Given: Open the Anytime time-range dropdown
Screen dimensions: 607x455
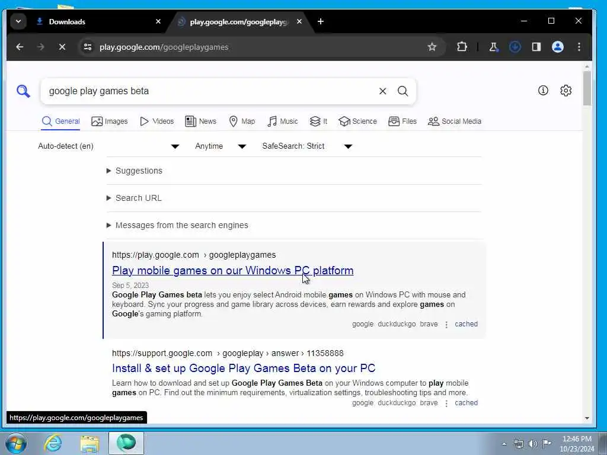Looking at the screenshot, I should [221, 146].
